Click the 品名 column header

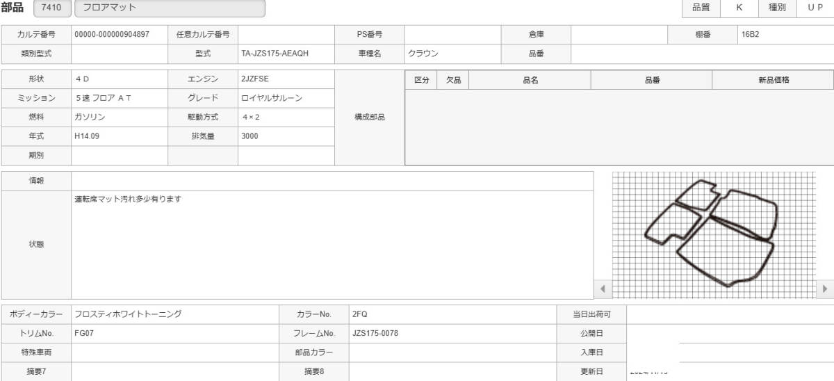(530, 80)
